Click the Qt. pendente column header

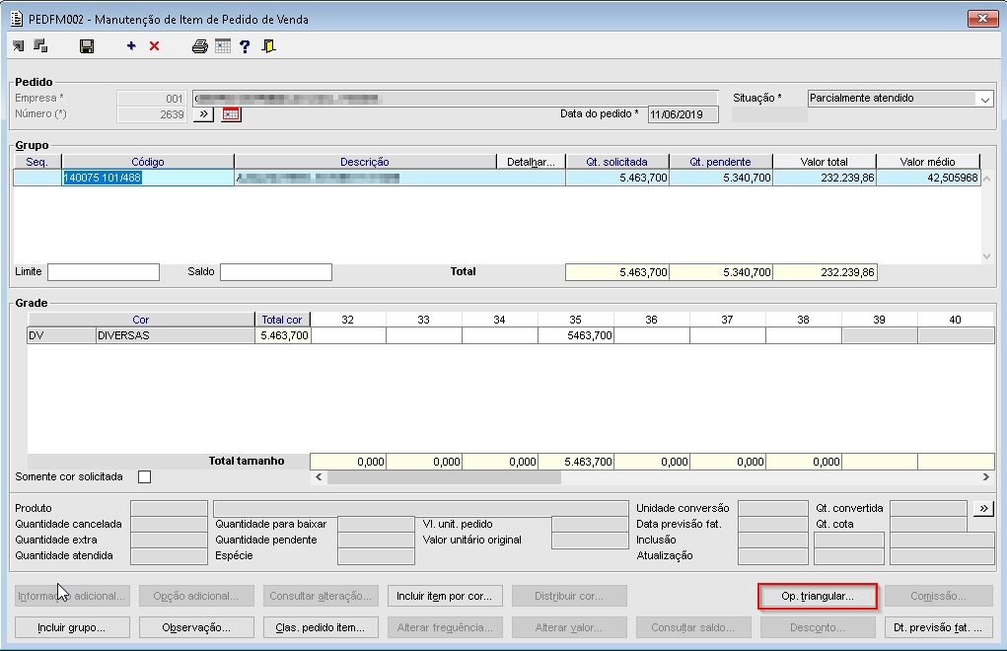coord(721,162)
